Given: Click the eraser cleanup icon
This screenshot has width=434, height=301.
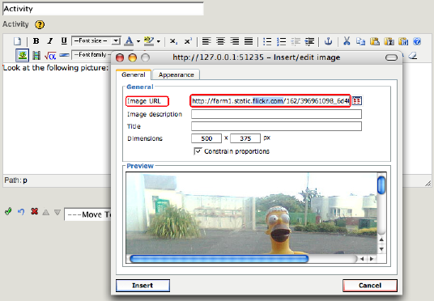Looking at the screenshot, I should click(x=412, y=56).
